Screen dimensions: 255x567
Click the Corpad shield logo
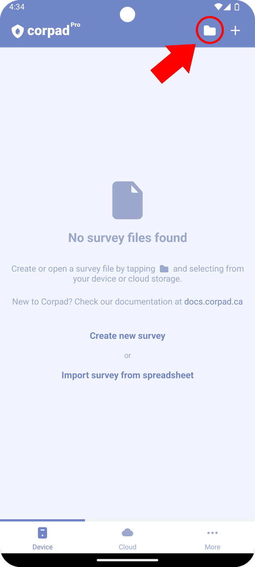coord(18,31)
